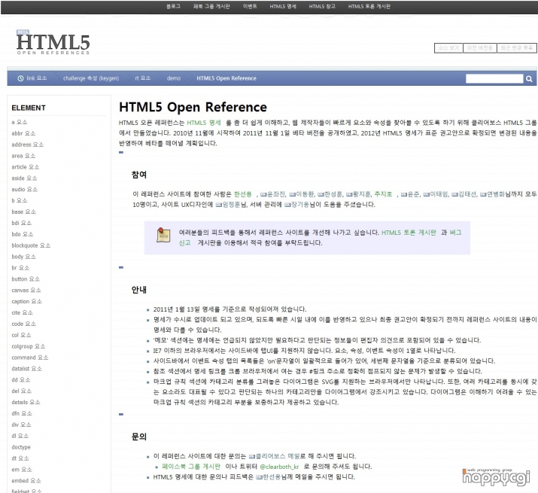Go to challenge 속성 (keygen) breadcrumb

(91, 78)
